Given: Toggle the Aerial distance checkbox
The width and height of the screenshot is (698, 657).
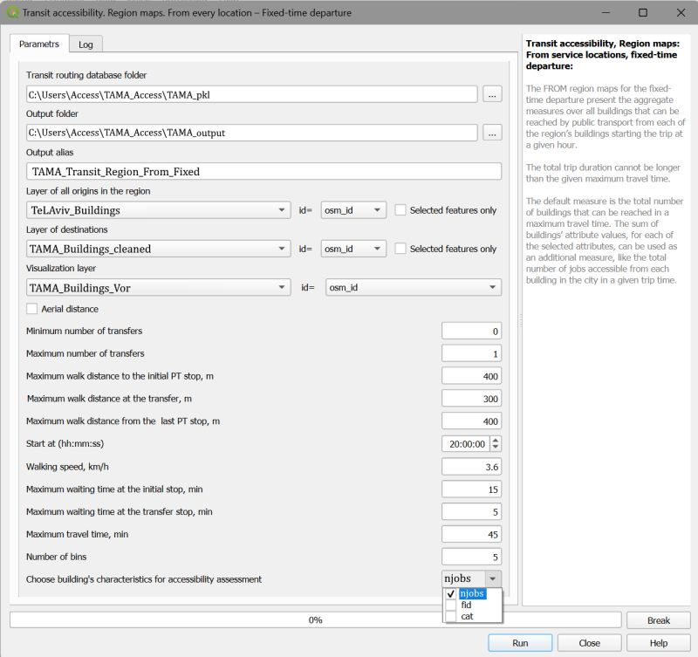Looking at the screenshot, I should click(x=32, y=309).
